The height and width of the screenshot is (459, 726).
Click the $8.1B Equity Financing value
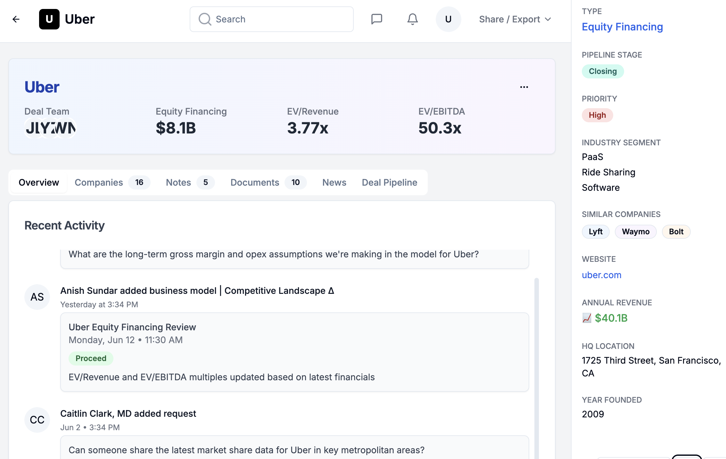pyautogui.click(x=176, y=128)
